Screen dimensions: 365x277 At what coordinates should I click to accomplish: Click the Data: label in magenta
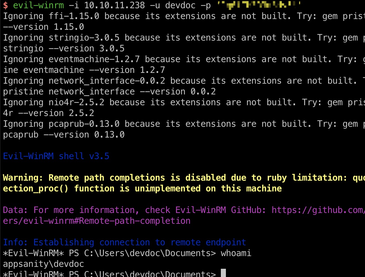(15, 210)
